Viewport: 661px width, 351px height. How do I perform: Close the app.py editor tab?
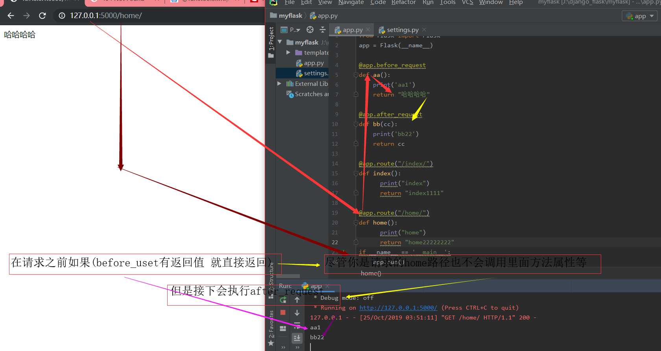point(368,30)
